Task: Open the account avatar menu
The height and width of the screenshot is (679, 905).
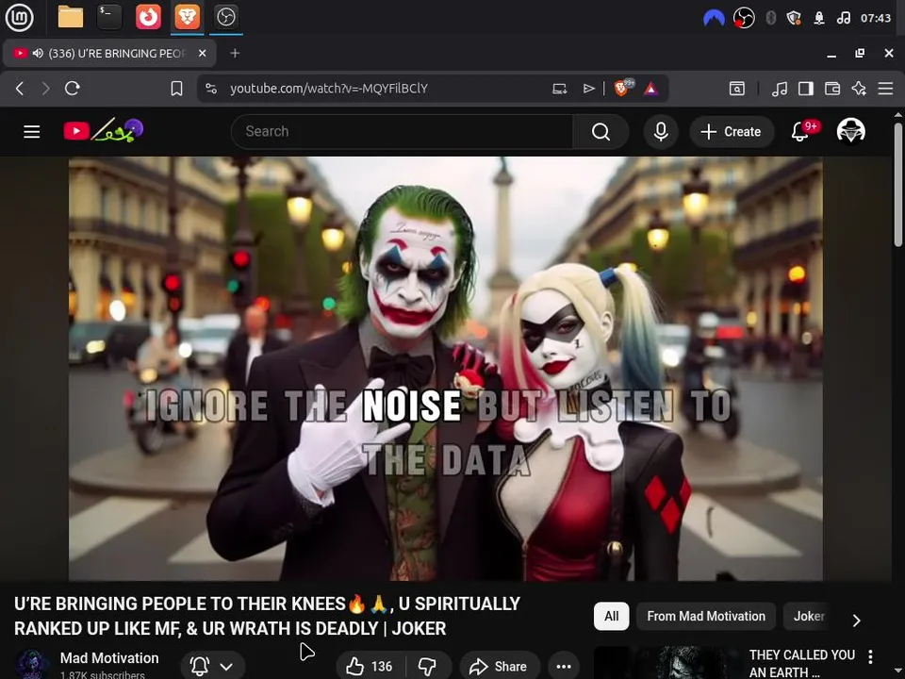Action: coord(850,131)
